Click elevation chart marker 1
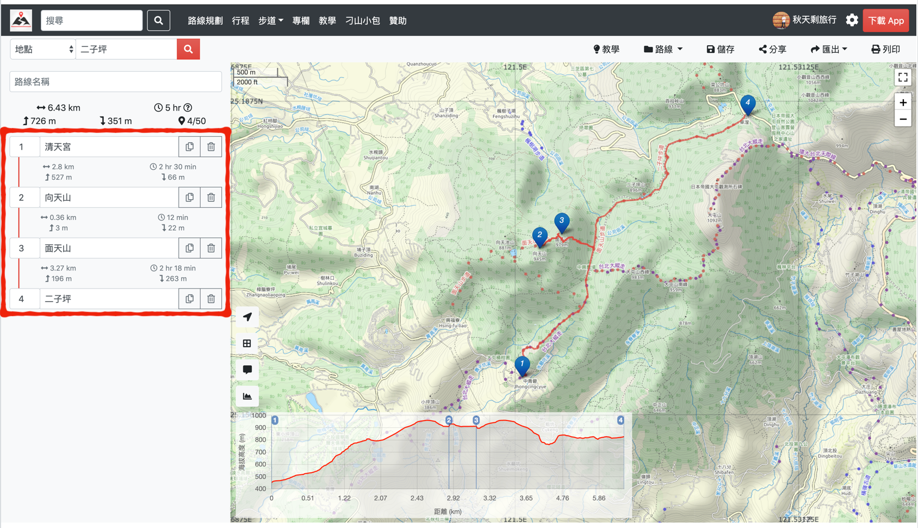The image size is (918, 528). tap(275, 420)
